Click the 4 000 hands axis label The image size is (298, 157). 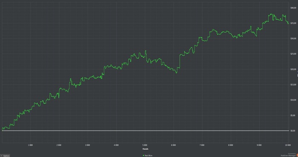[116, 145]
